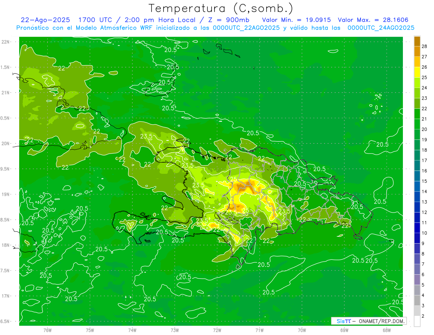Click the 18N latitude axis label
This screenshot has width=434, height=335.
coord(6,245)
